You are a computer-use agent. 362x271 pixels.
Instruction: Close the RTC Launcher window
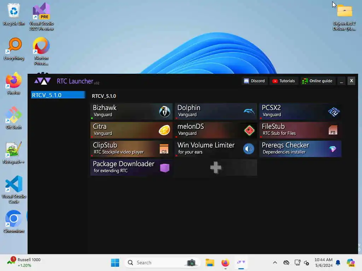pyautogui.click(x=351, y=81)
